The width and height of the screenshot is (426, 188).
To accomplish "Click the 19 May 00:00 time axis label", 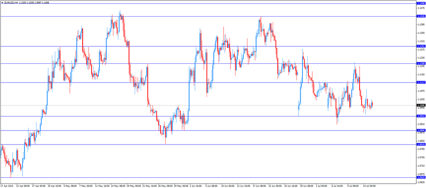I will (134, 186).
